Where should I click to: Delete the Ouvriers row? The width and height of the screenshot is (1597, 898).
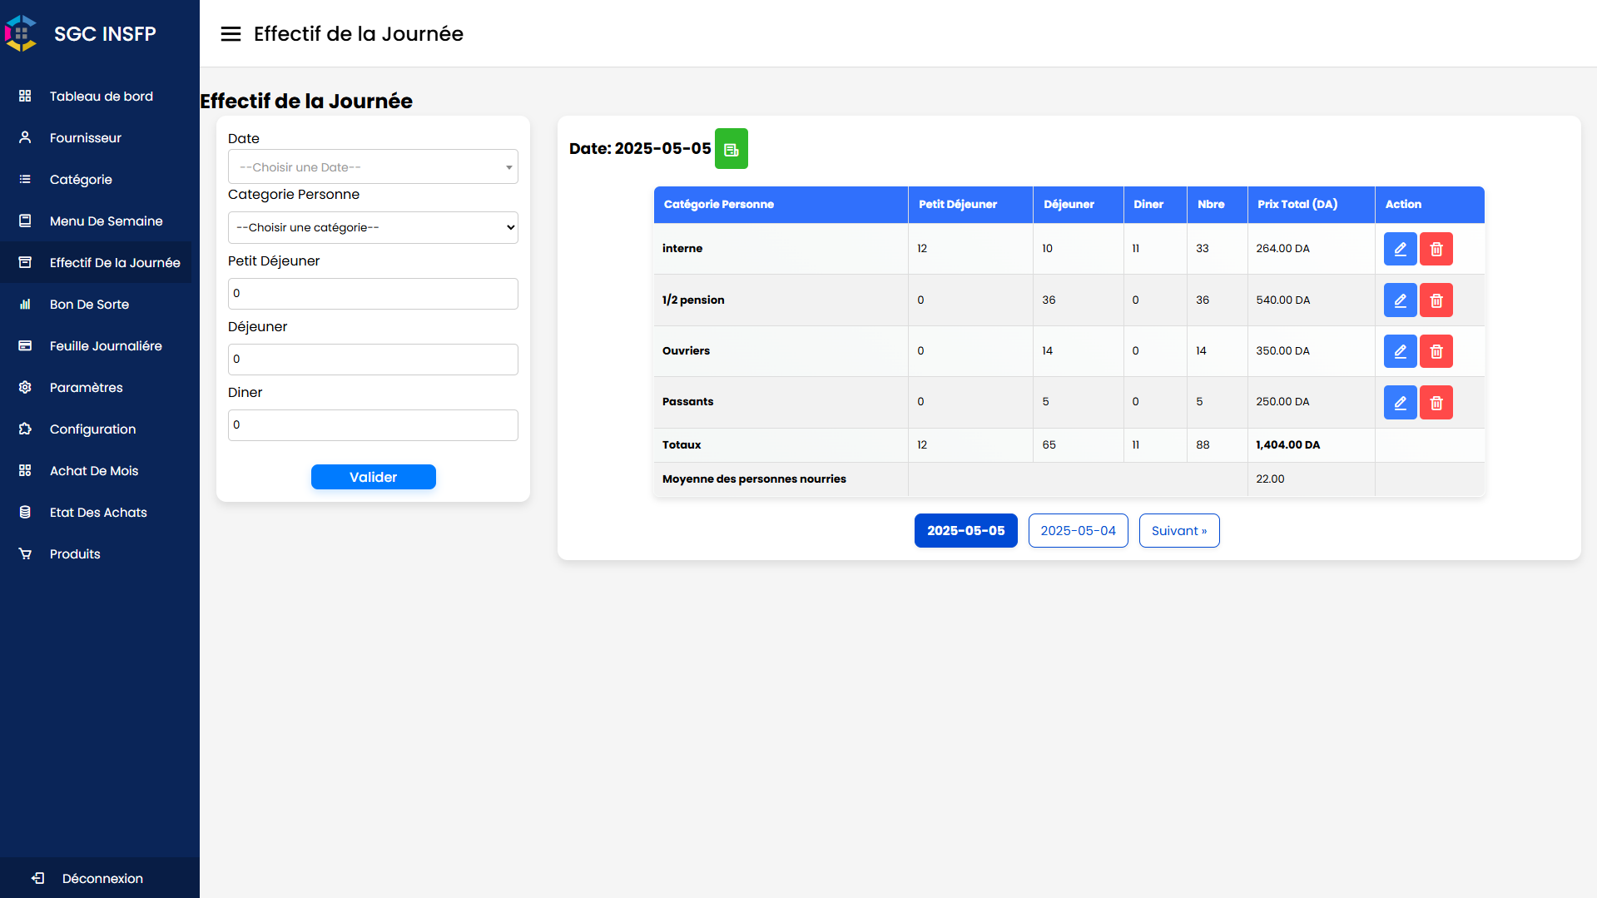(x=1436, y=351)
